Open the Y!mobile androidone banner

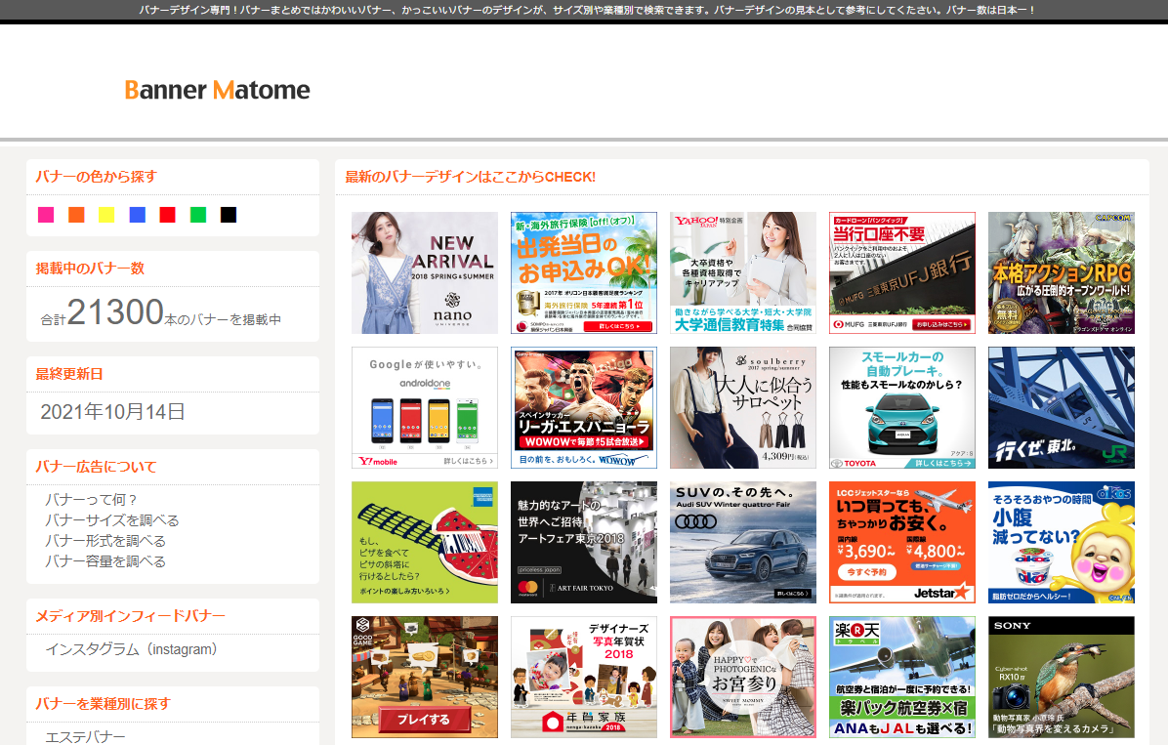425,407
